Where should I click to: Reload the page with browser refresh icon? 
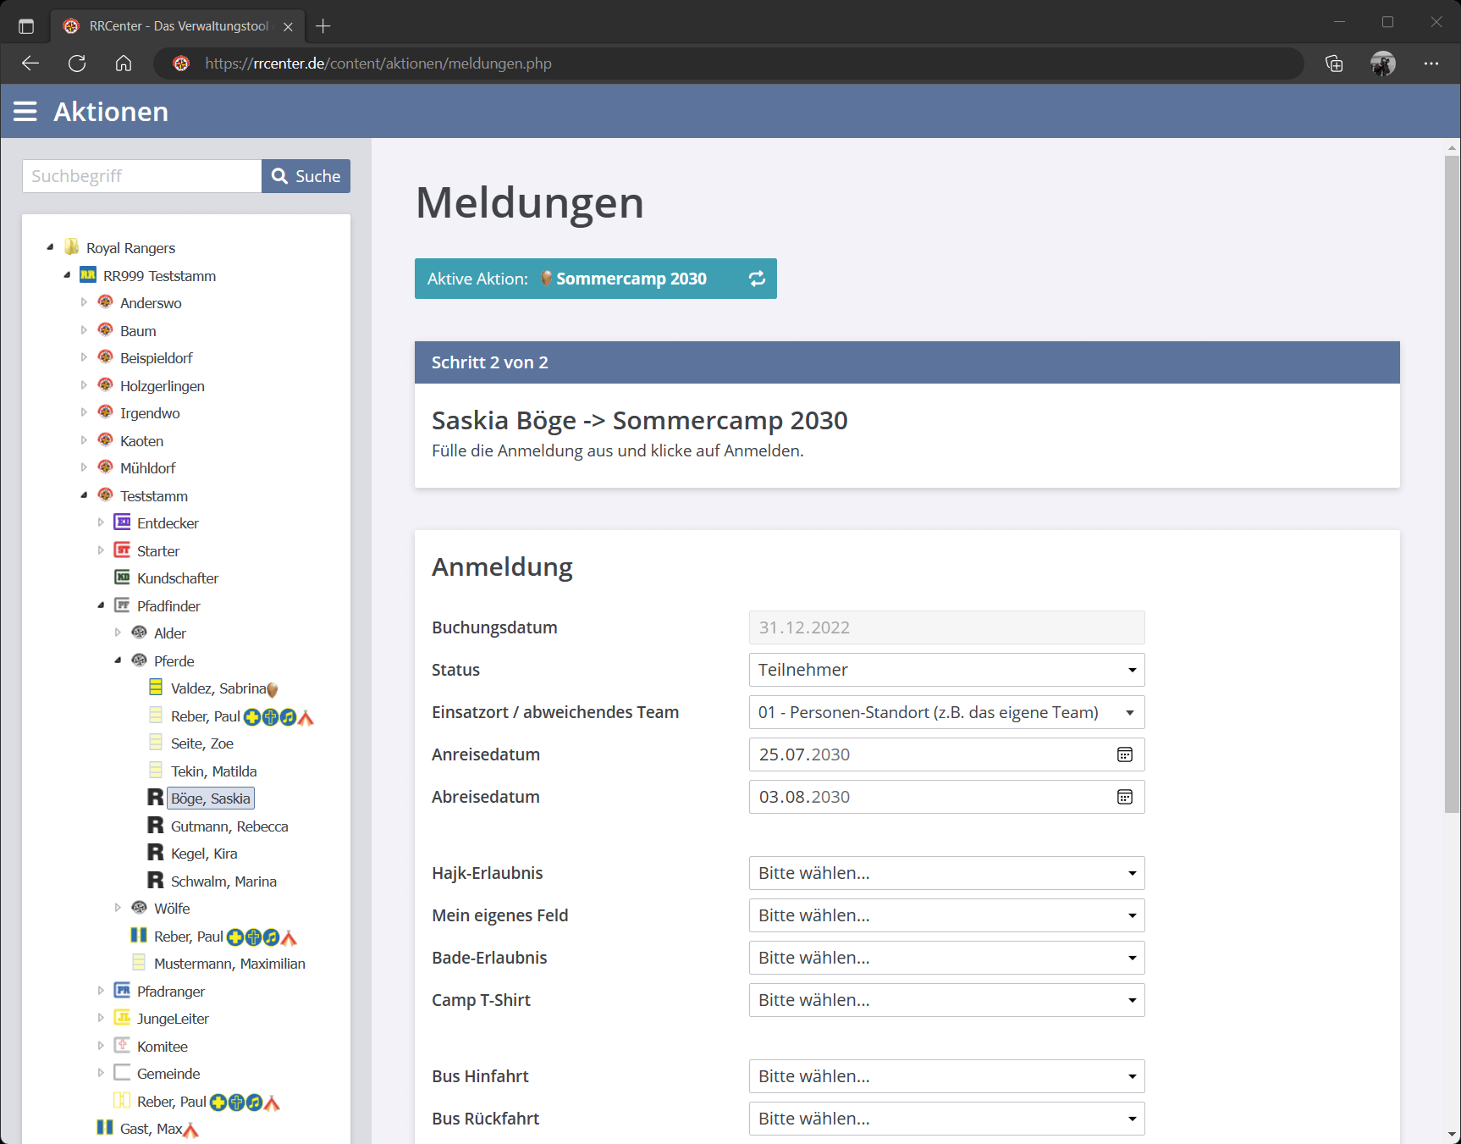77,64
